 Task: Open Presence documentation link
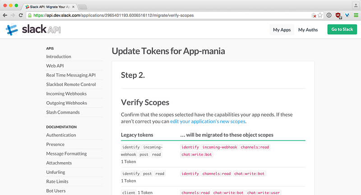click(55, 144)
